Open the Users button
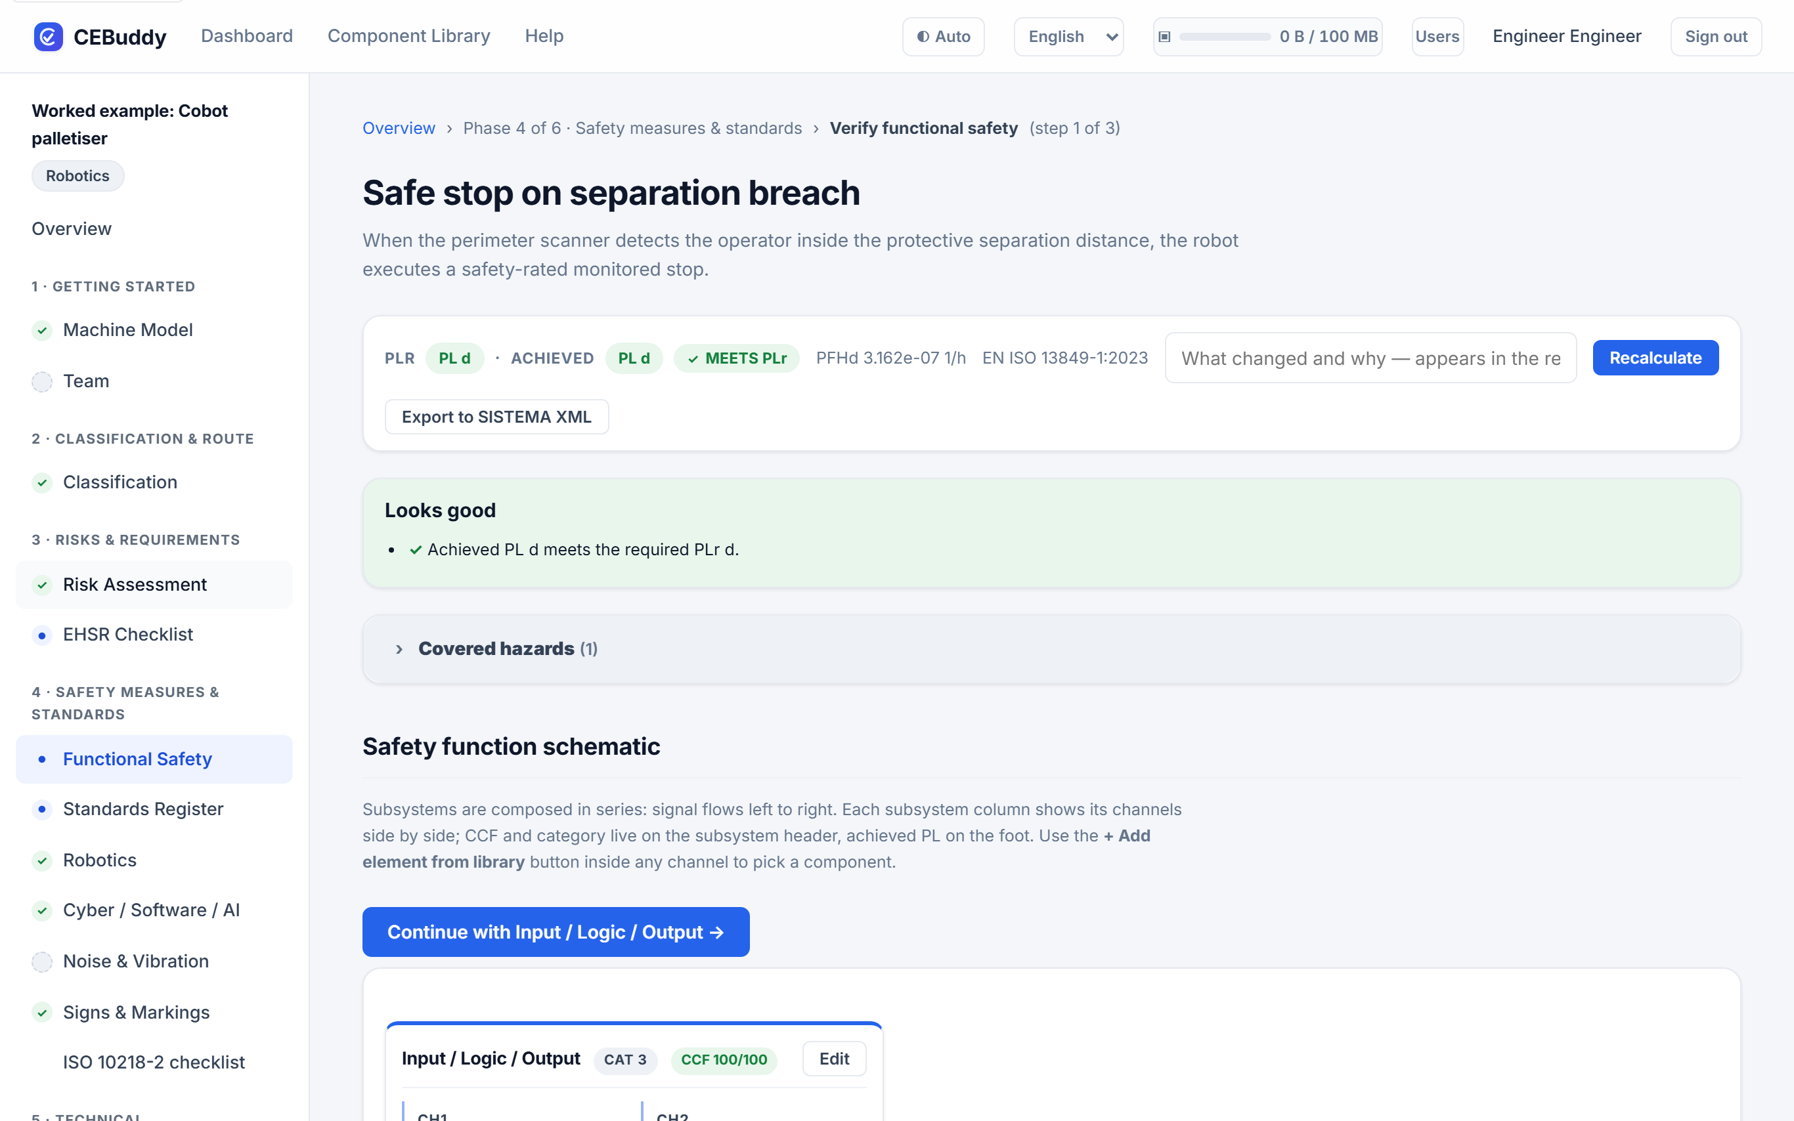This screenshot has width=1794, height=1121. click(x=1437, y=36)
